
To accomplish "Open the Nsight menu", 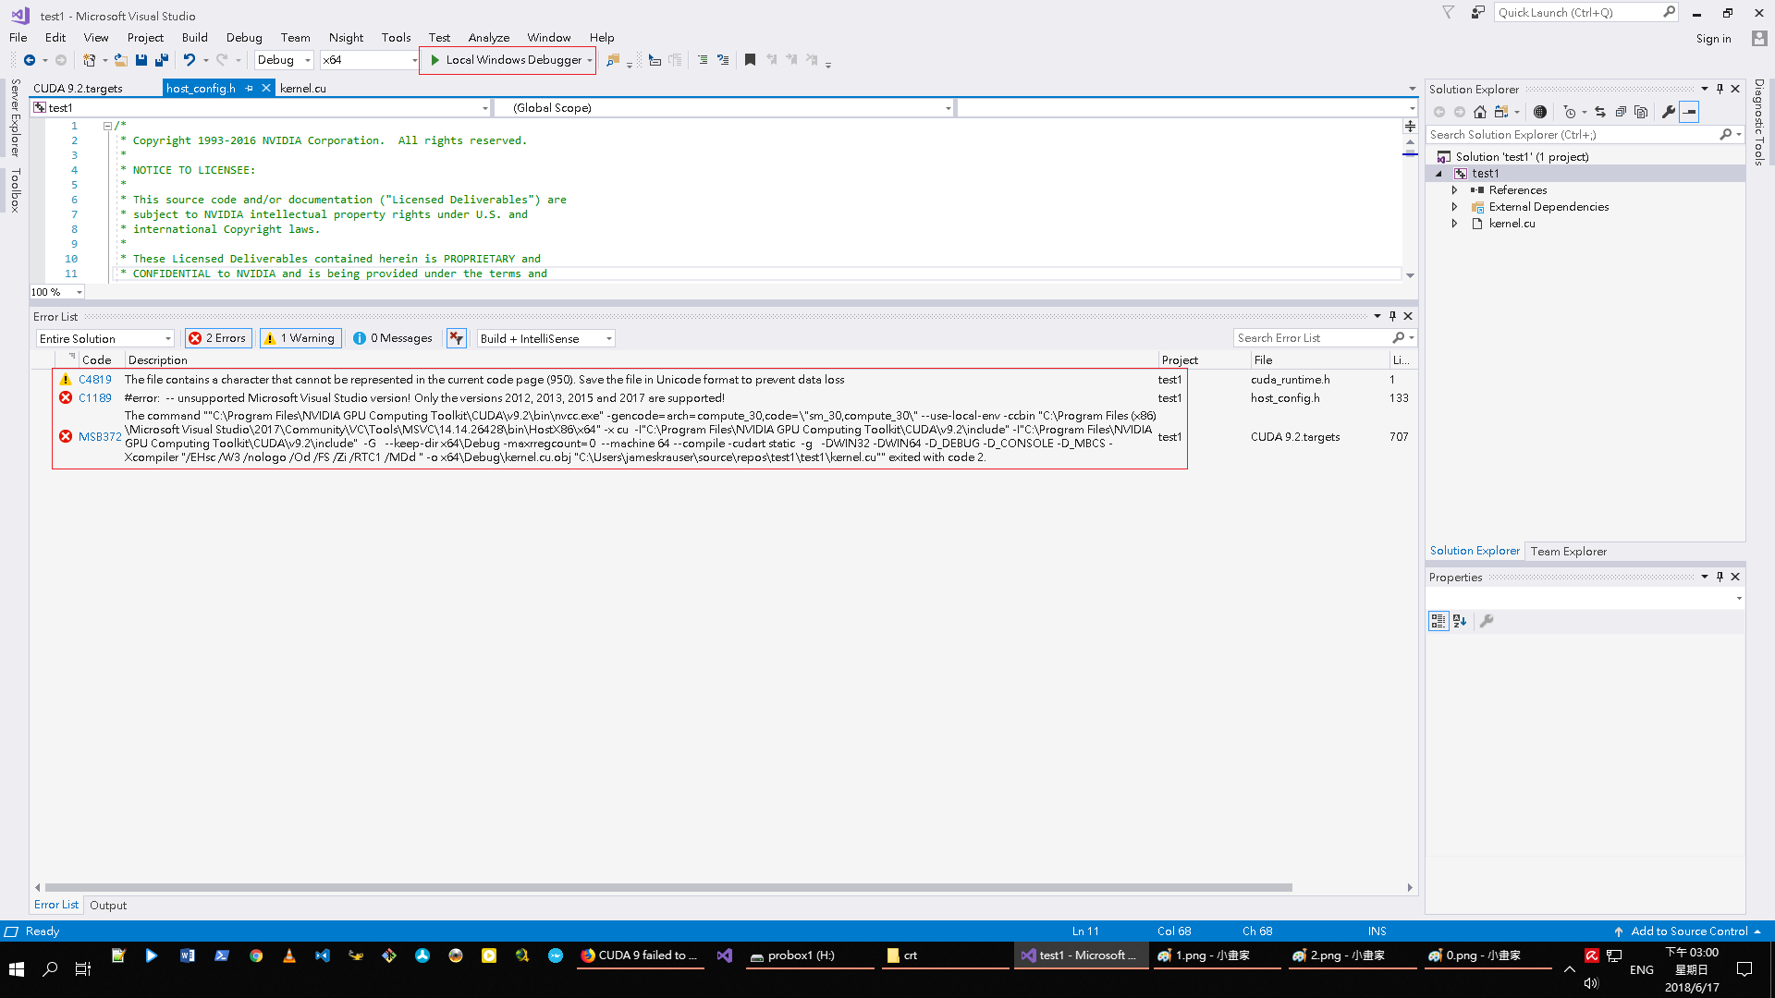I will pos(346,38).
